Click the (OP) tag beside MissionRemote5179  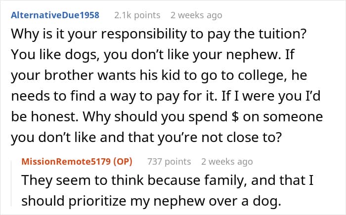[x=123, y=162]
